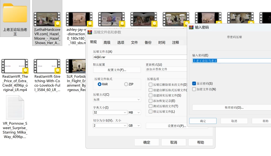Open 更新模式 dropdown 添加并替换文件
Image resolution: width=271 pixels, height=156 pixels.
(x=166, y=69)
